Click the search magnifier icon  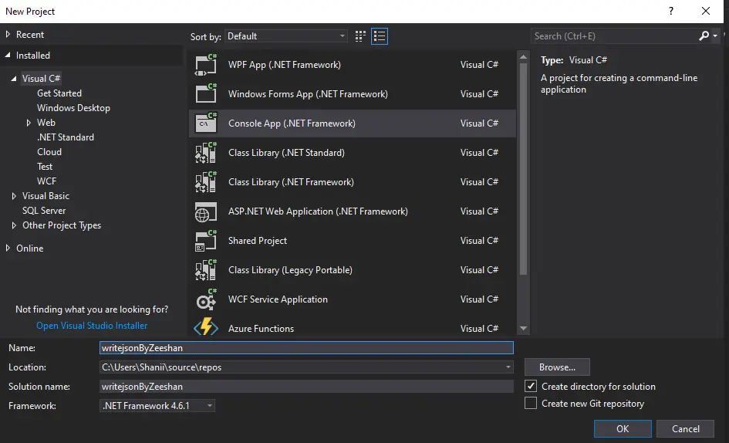click(704, 36)
